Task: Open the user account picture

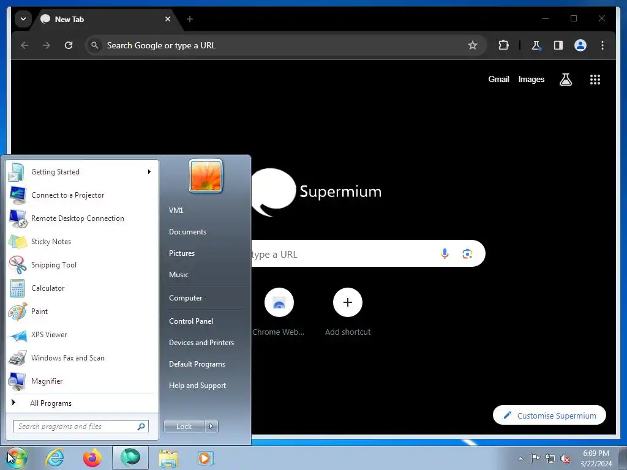Action: click(206, 176)
